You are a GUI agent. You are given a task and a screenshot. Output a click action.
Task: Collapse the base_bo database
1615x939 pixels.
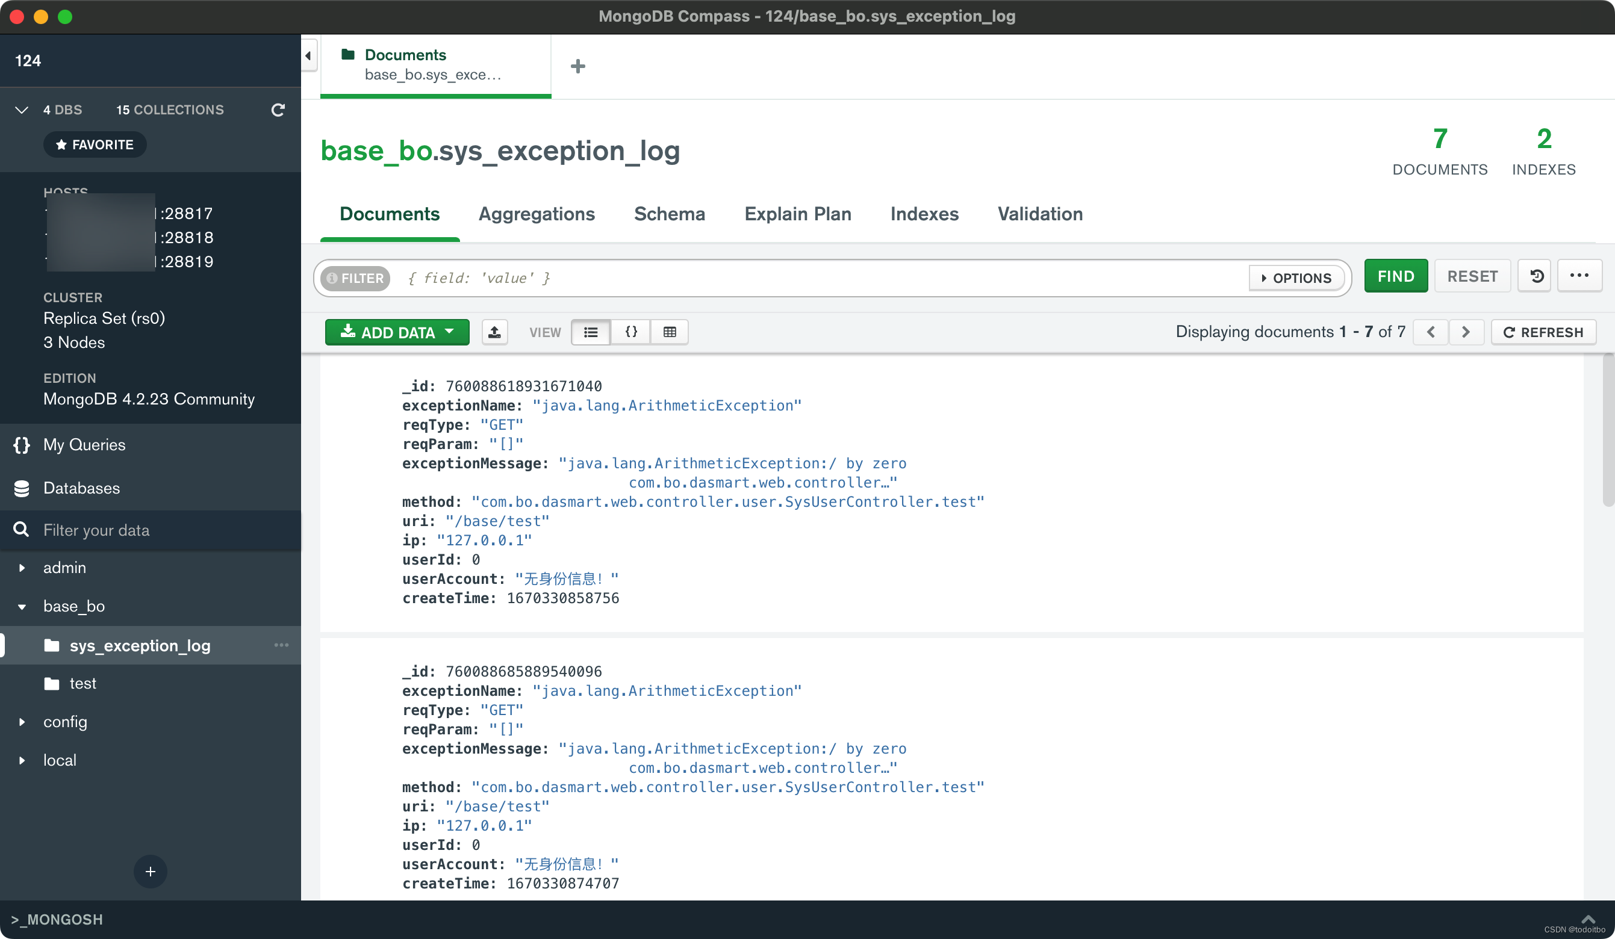22,607
